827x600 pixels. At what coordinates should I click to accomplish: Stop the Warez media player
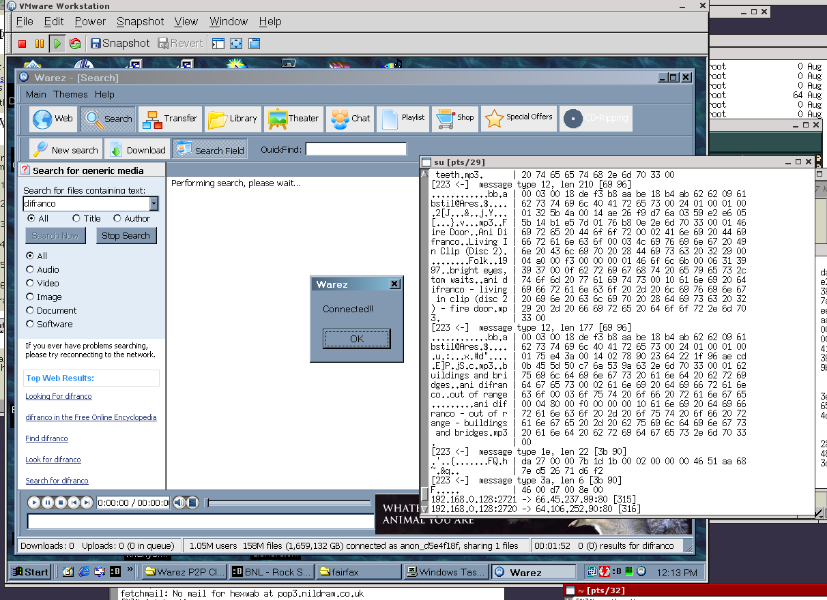click(60, 502)
